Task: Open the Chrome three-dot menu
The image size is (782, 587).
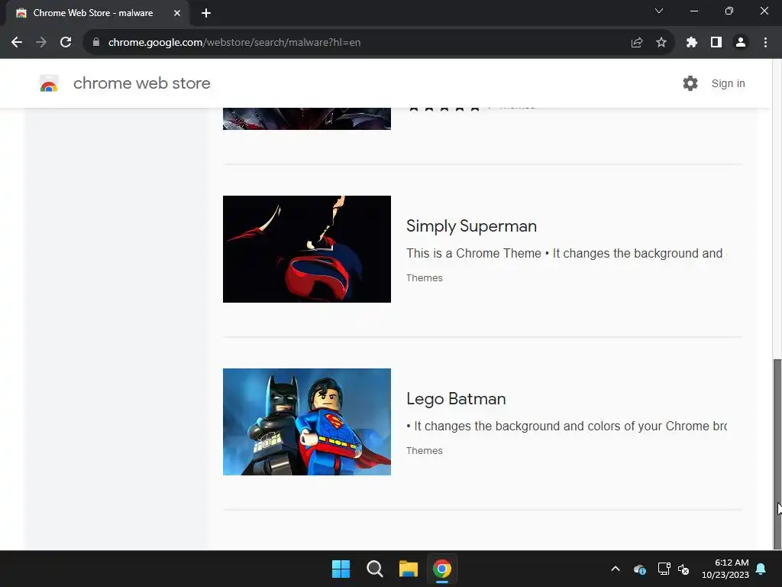Action: tap(765, 43)
